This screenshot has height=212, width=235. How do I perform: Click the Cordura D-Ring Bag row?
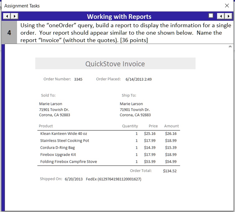[x=109, y=148]
